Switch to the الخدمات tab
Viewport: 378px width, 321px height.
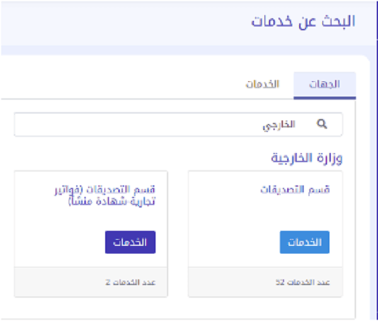262,85
